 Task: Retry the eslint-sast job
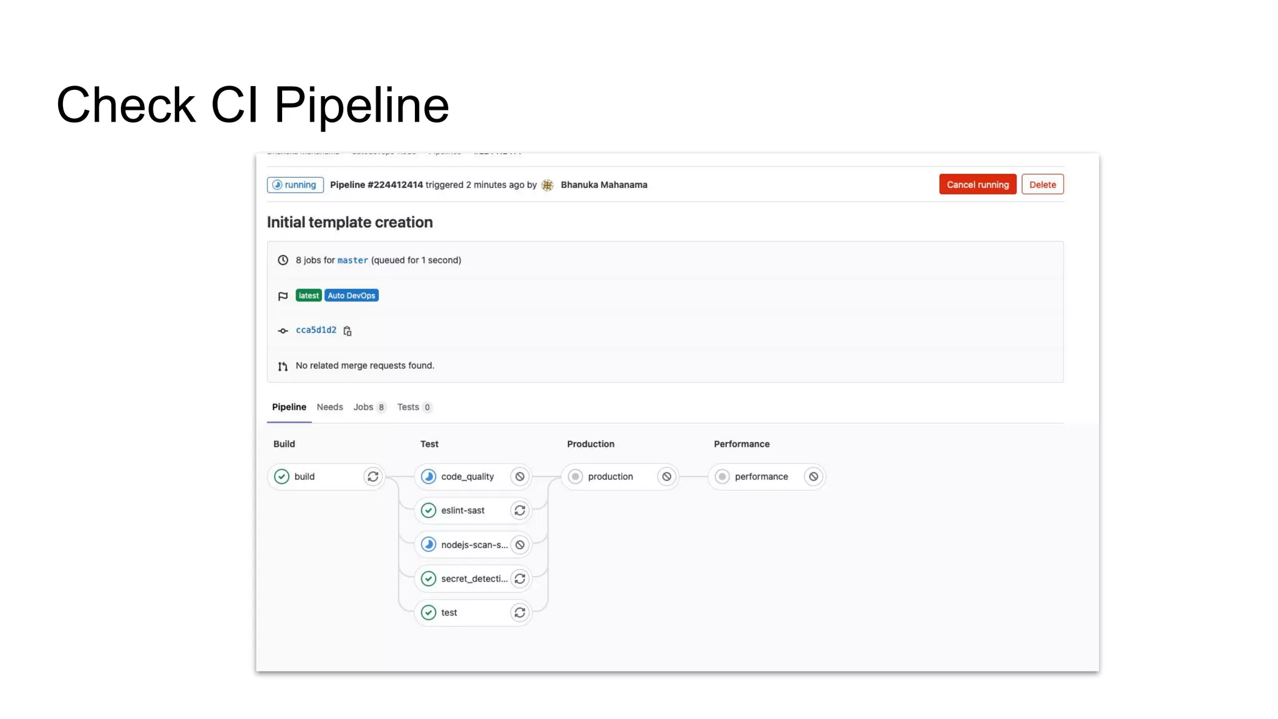[520, 511]
